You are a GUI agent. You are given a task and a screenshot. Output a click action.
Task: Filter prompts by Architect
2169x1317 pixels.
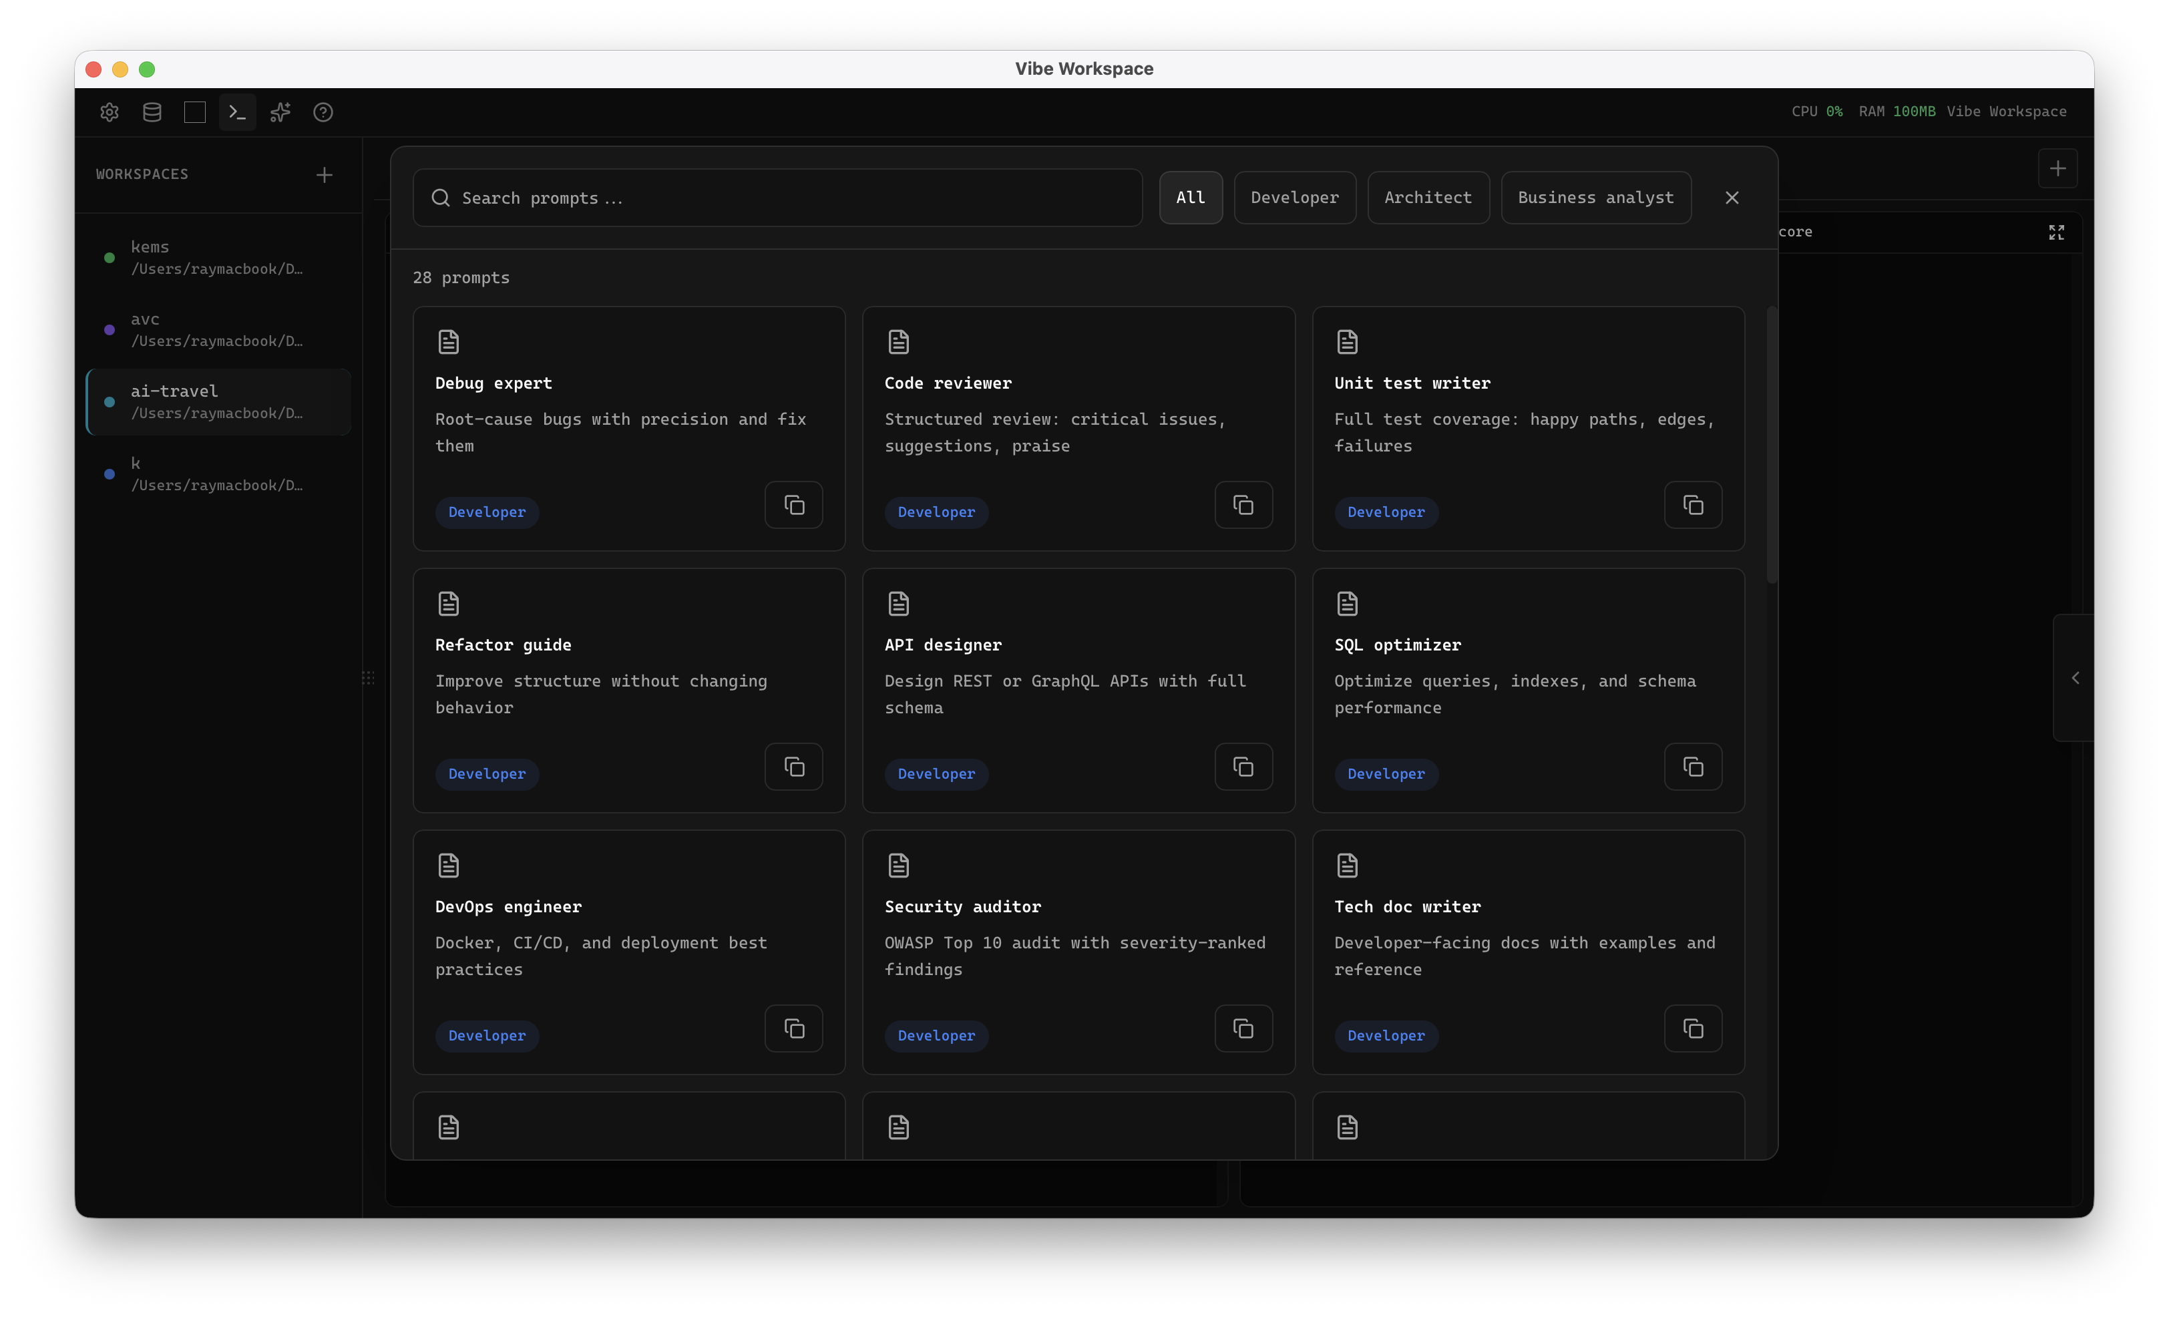coord(1428,198)
